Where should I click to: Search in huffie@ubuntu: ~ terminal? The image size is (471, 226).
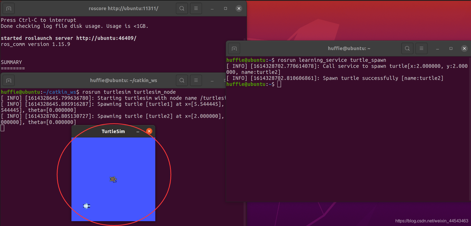tap(407, 48)
